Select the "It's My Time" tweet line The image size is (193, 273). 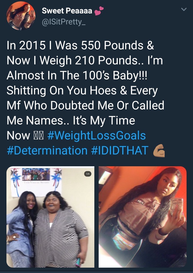tap(104, 121)
